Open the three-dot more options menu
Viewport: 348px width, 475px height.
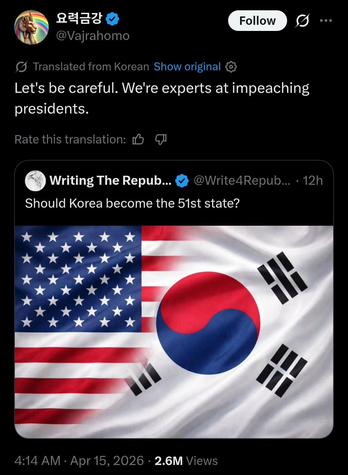(326, 21)
